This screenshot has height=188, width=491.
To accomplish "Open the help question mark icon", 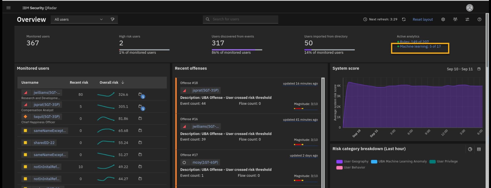I will [479, 19].
